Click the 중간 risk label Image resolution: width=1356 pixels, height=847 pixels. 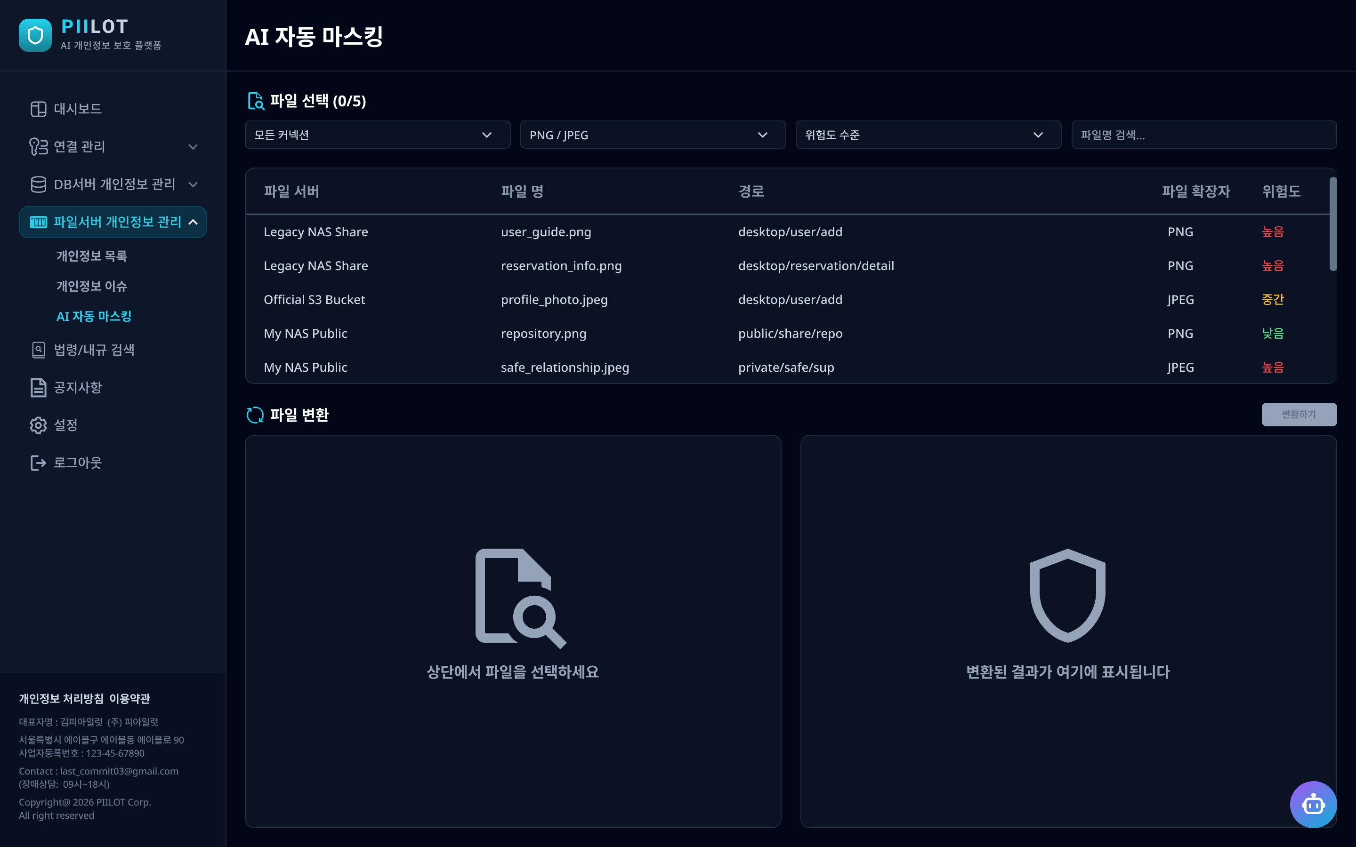tap(1273, 300)
